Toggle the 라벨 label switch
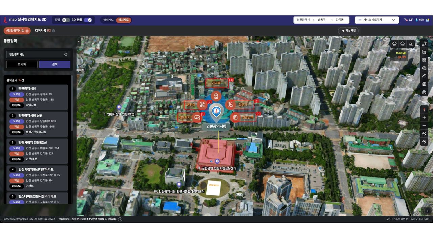Image resolution: width=433 pixels, height=243 pixels. [x=66, y=20]
